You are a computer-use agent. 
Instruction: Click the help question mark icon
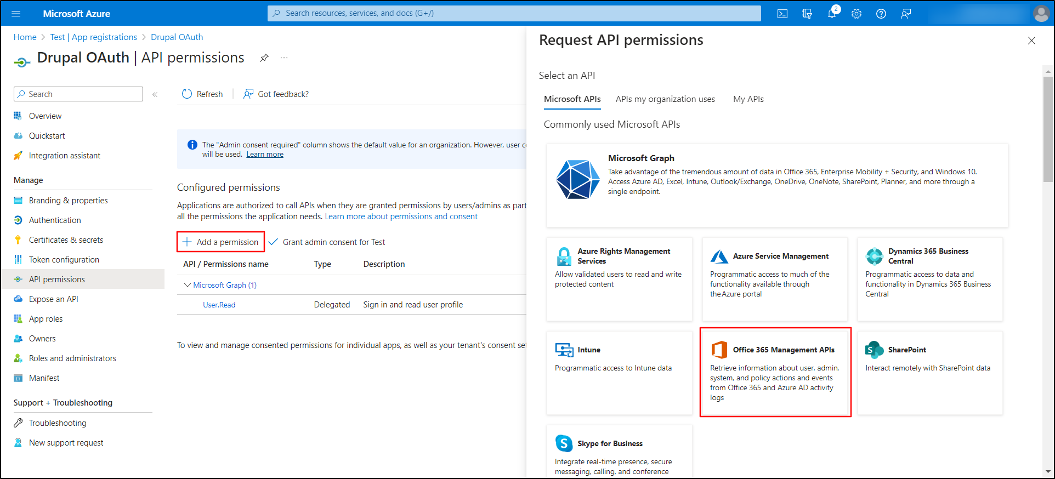pyautogui.click(x=881, y=14)
